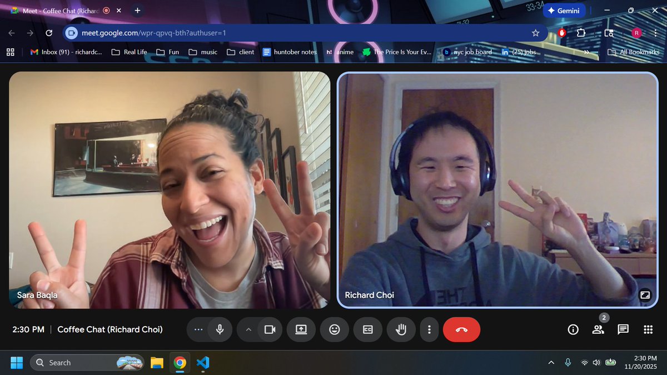The width and height of the screenshot is (667, 375).
Task: Open the red shield extension icon
Action: click(562, 33)
